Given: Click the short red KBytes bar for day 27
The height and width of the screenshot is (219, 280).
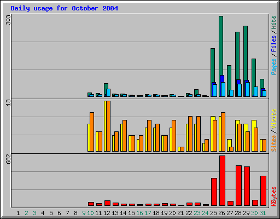Looking at the screenshot, I should [x=231, y=204].
